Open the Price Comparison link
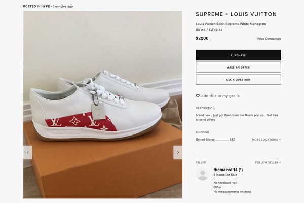 [x=269, y=39]
